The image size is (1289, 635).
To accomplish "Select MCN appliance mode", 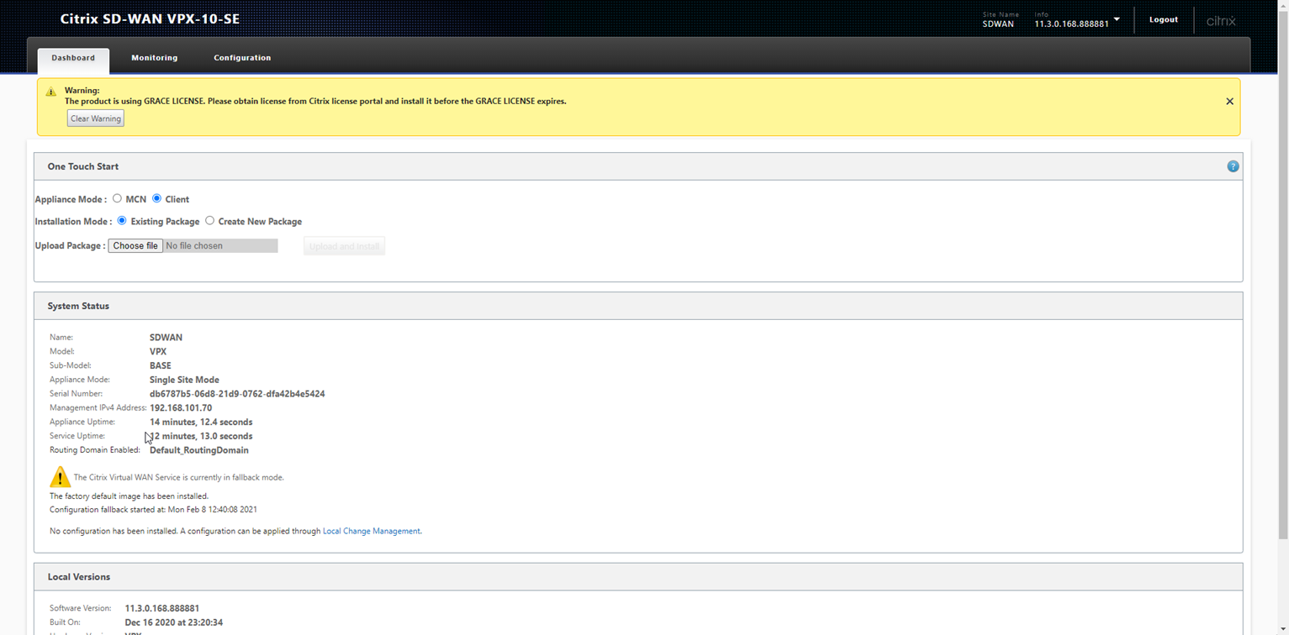I will pos(118,199).
